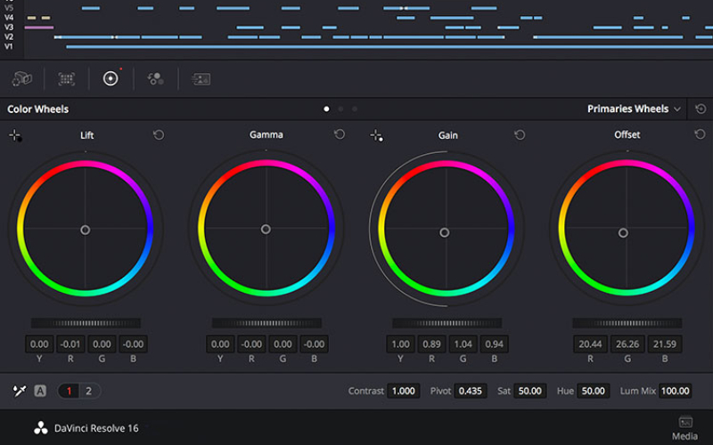The width and height of the screenshot is (713, 445).
Task: Open the RGB Mixer palette icon
Action: click(x=155, y=79)
